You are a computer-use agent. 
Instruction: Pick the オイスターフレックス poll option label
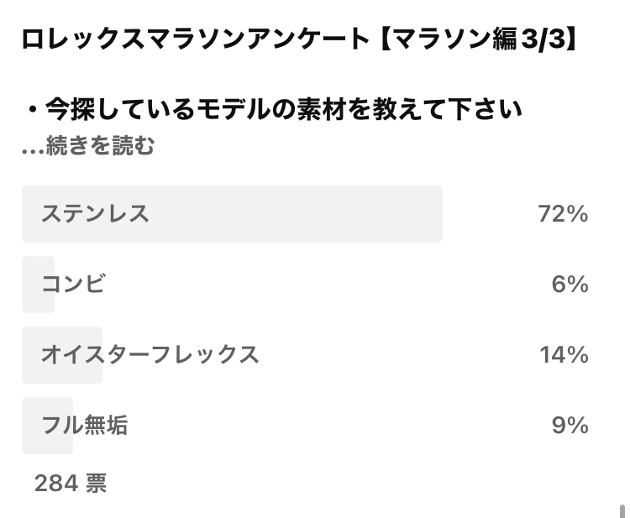pos(150,354)
